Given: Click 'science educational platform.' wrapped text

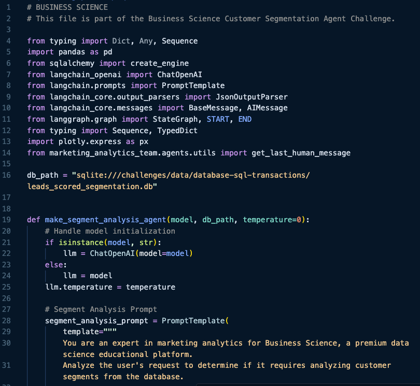Looking at the screenshot, I should (128, 354).
